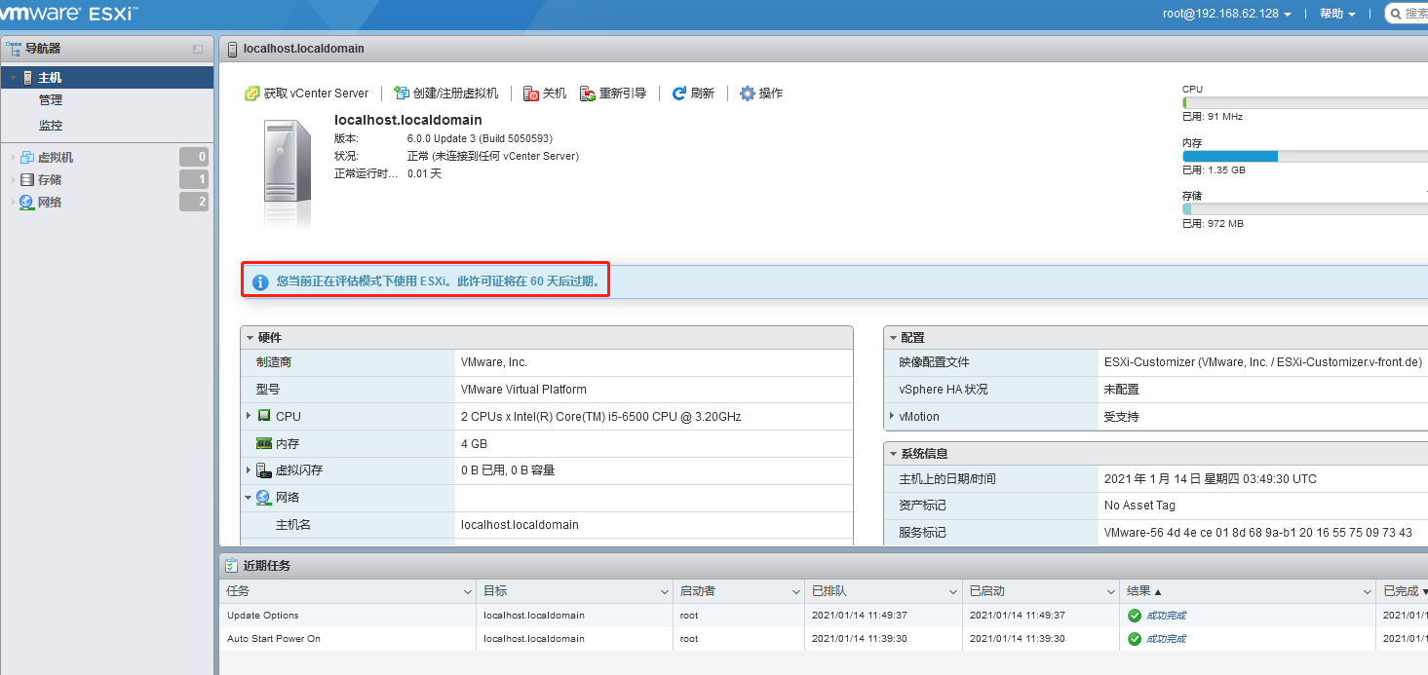Open the Started (已启动) column dropdown arrow
Screen dimensions: 1428x675
tap(1111, 592)
